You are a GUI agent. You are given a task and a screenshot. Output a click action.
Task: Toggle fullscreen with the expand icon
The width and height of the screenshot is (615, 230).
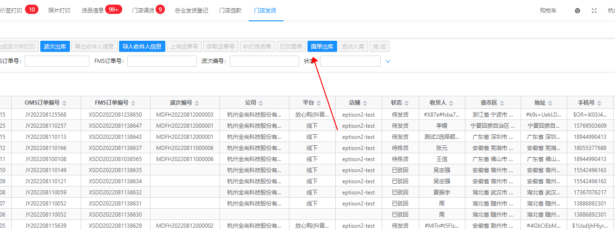594,11
